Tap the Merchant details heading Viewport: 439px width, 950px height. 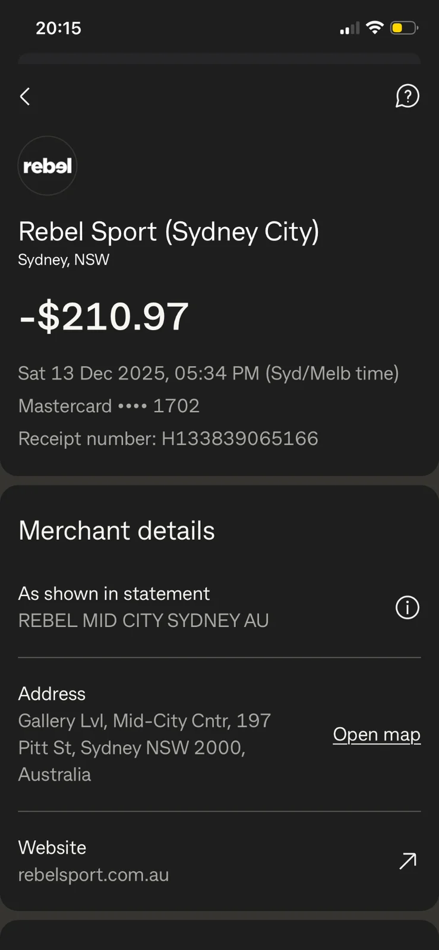click(116, 530)
